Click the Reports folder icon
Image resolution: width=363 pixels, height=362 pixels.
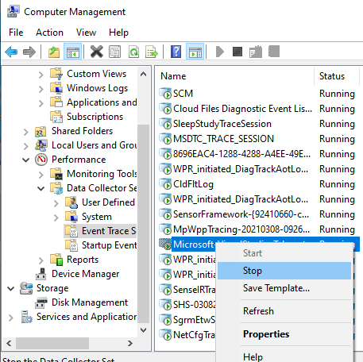[x=56, y=260]
